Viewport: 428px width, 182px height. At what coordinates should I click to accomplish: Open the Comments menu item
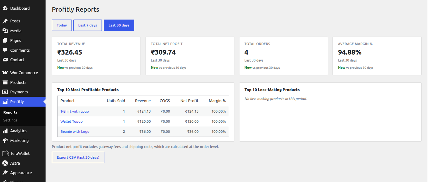(23, 50)
